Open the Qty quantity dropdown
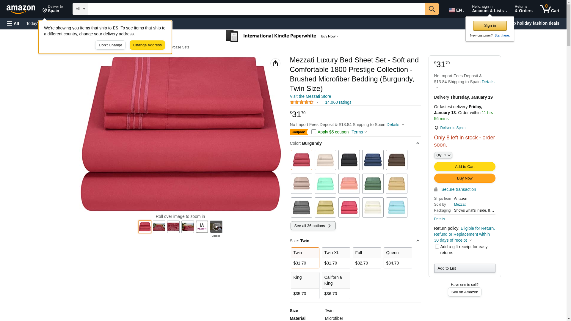This screenshot has width=571, height=321. [x=443, y=155]
